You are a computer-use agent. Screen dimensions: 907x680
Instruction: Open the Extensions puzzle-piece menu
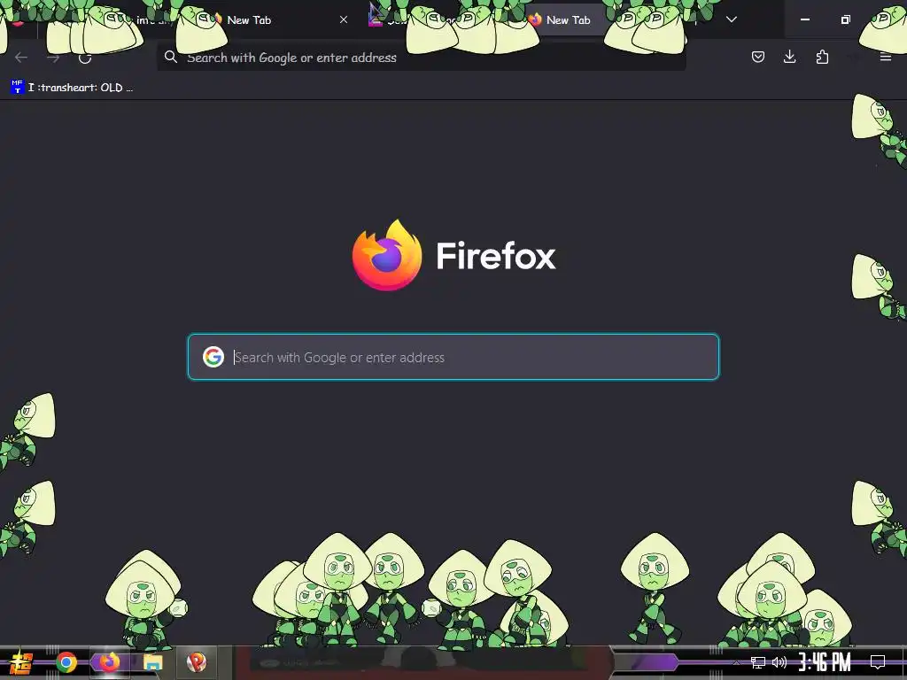(x=822, y=57)
